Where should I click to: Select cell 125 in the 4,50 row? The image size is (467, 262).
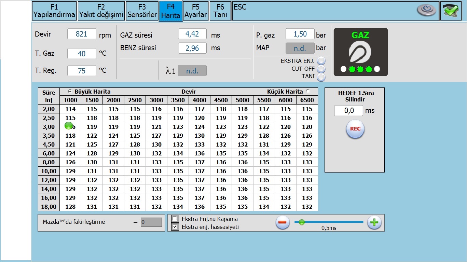(92, 144)
